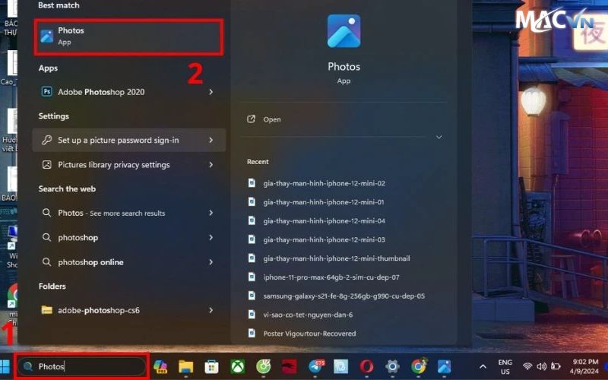Open the Photos app taskbar icon
This screenshot has width=608, height=380.
[444, 366]
